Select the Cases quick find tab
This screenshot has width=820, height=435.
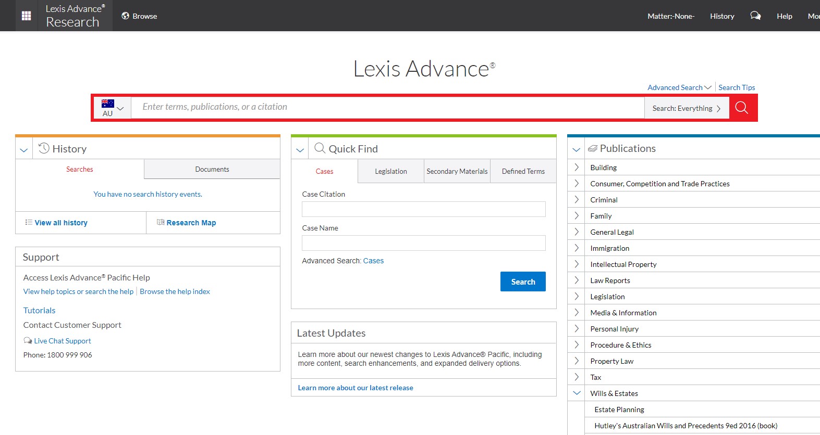point(324,171)
